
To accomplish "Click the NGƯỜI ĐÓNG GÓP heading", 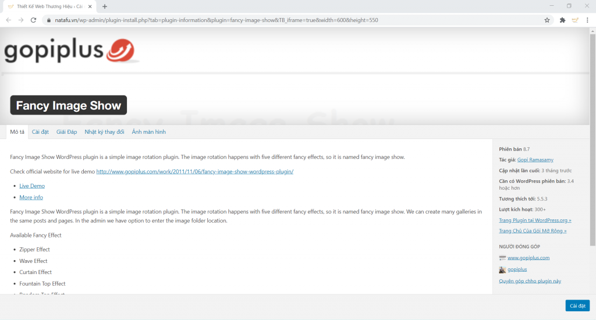I will coord(519,247).
